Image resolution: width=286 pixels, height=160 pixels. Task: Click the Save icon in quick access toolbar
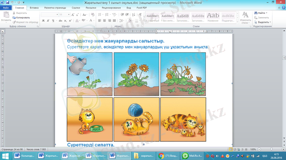tap(8, 2)
